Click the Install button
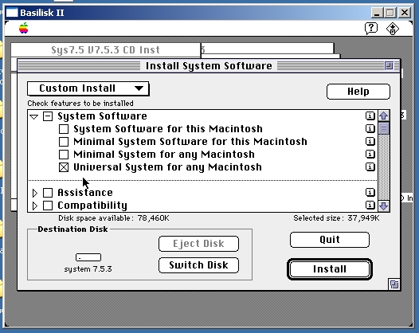Viewport: 419px width, 333px height. tap(330, 269)
